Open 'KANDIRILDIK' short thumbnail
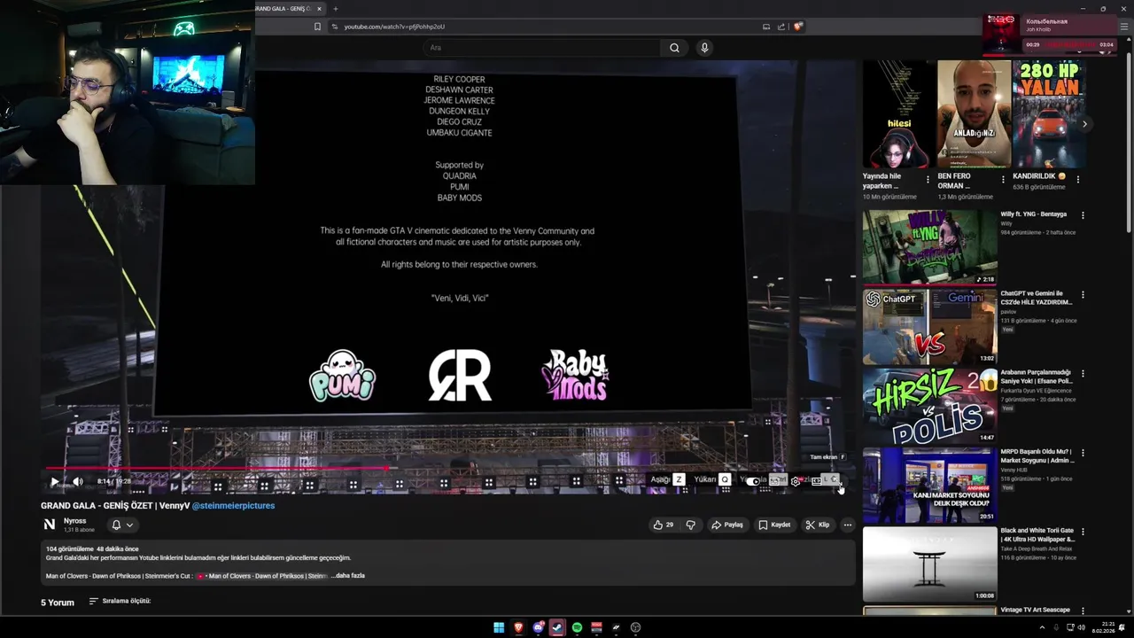1134x638 pixels. [1049, 114]
